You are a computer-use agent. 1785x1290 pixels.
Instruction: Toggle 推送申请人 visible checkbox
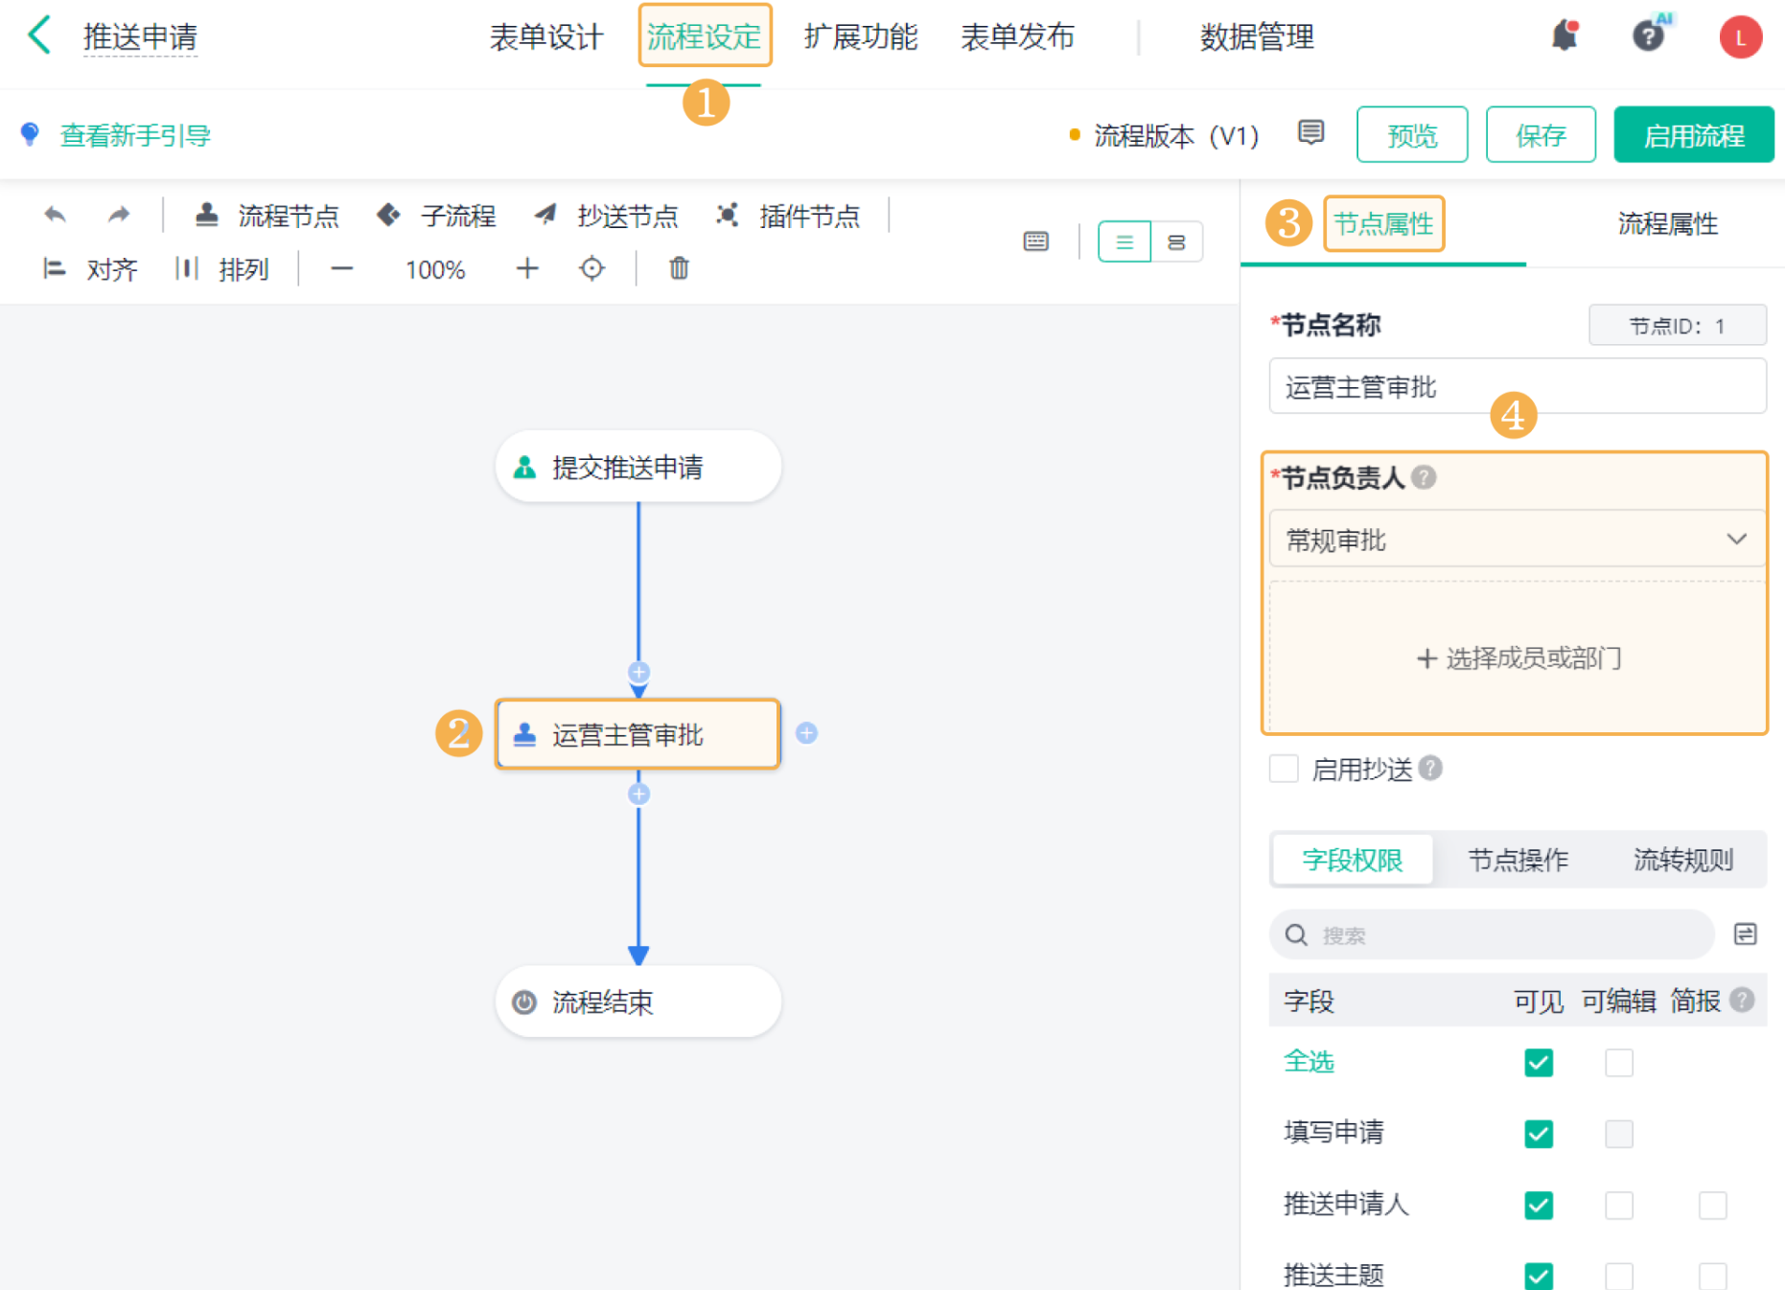(1538, 1205)
